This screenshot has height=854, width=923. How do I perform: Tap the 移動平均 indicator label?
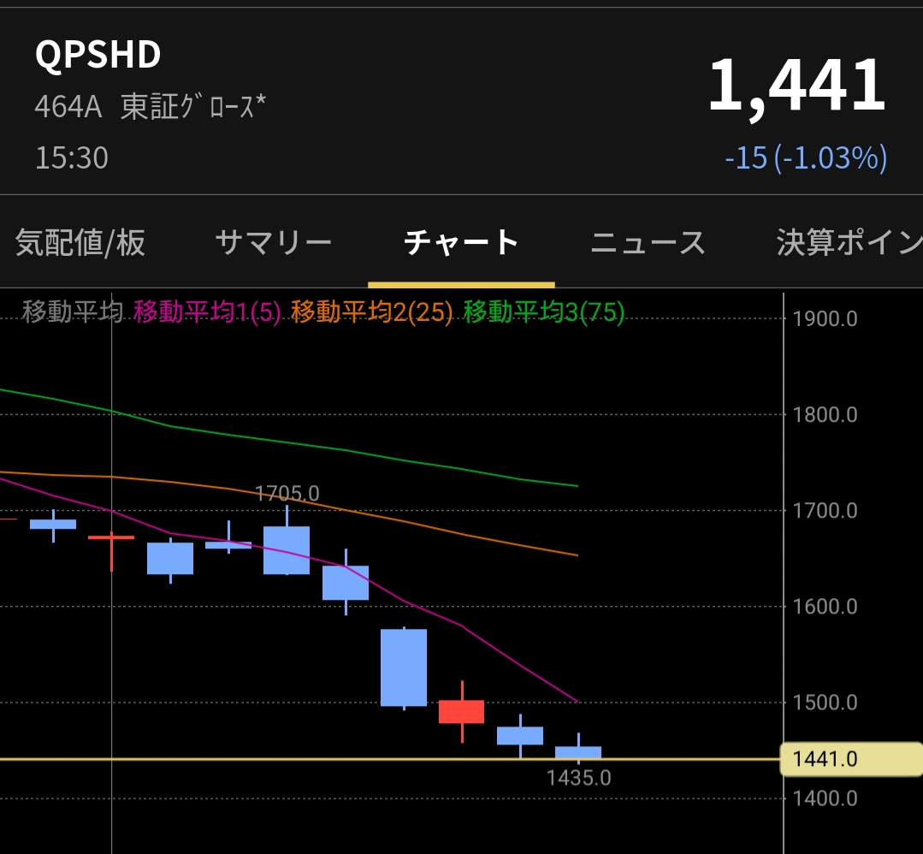coord(73,311)
